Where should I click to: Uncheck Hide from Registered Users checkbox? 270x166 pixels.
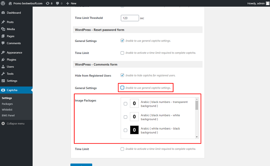tap(122, 75)
